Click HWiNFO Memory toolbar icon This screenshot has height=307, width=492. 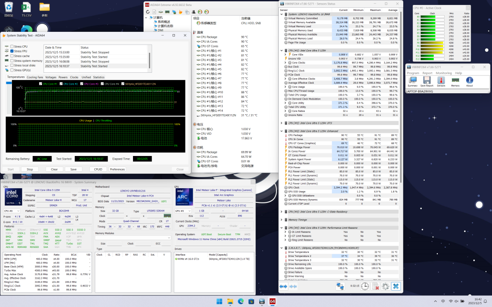(x=455, y=81)
